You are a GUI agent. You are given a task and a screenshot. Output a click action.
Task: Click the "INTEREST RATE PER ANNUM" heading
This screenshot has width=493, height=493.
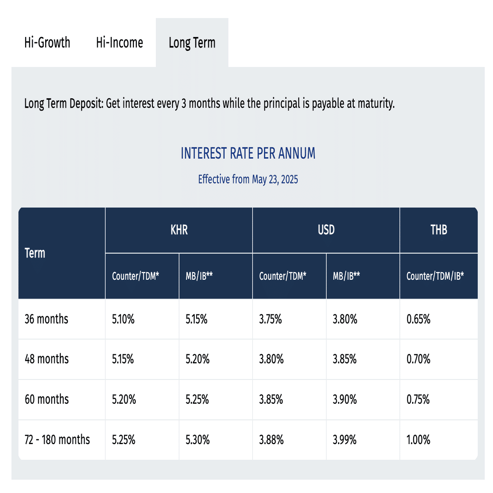(x=248, y=153)
